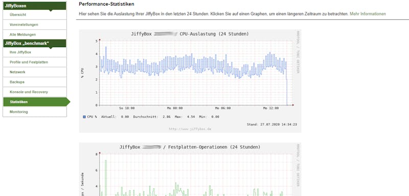Open Alle Meldungen in the sidebar
409x196 pixels.
[35, 35]
